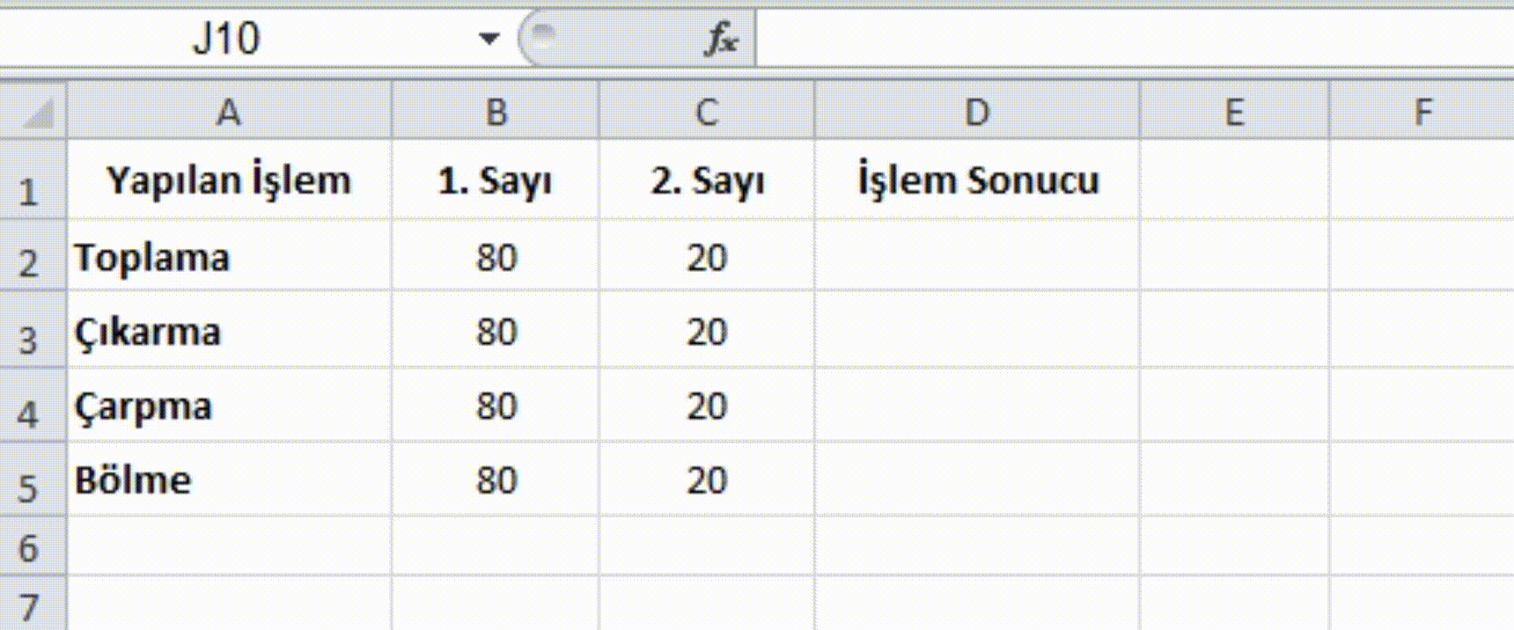The image size is (1514, 630).
Task: Select the Toplama cell
Action: click(228, 258)
